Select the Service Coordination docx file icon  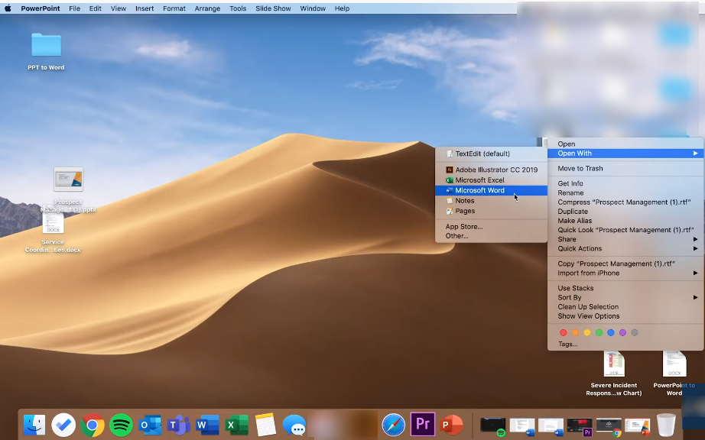53,223
